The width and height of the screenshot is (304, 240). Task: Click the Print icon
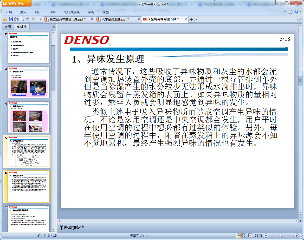[x=16, y=19]
